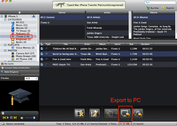Open the TV Shows (2) category
The width and height of the screenshot is (177, 126).
pos(23,31)
